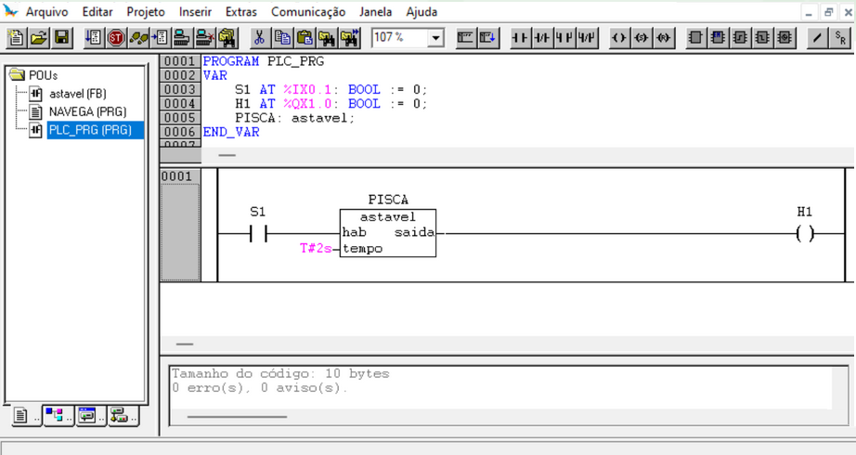Insert a box with EN input

pos(718,38)
